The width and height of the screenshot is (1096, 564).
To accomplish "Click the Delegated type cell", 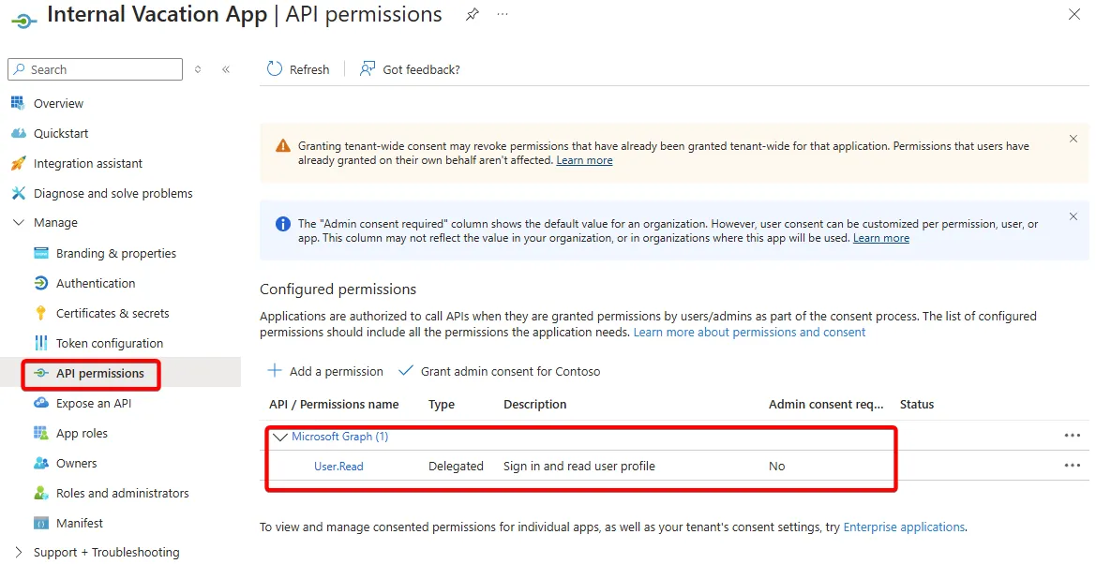I will (456, 467).
